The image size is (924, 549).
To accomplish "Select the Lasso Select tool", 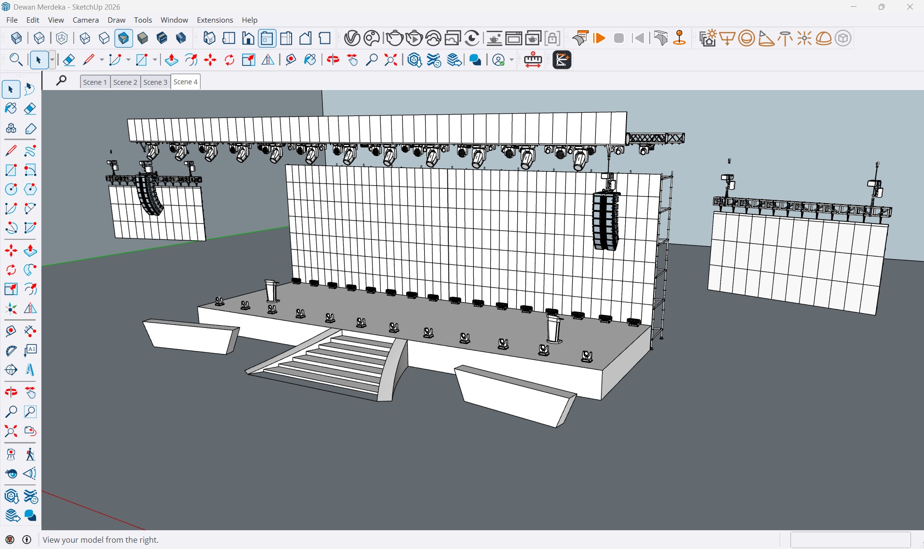I will click(30, 89).
